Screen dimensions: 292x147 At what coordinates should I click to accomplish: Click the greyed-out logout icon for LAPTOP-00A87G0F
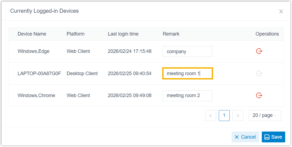click(x=259, y=73)
